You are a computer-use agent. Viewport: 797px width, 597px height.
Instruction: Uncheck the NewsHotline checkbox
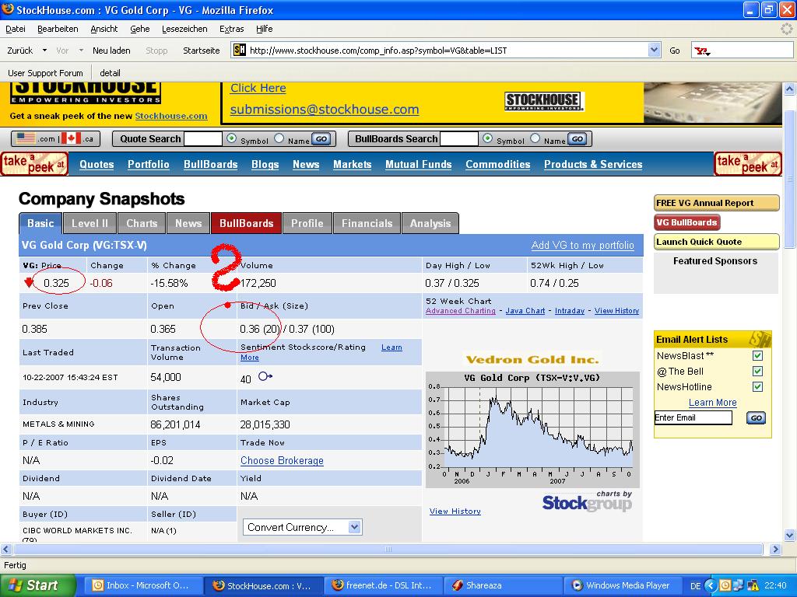click(x=757, y=387)
